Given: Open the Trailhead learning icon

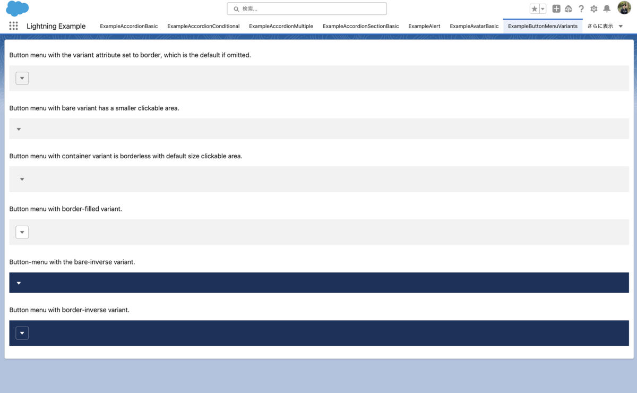Looking at the screenshot, I should pos(568,8).
